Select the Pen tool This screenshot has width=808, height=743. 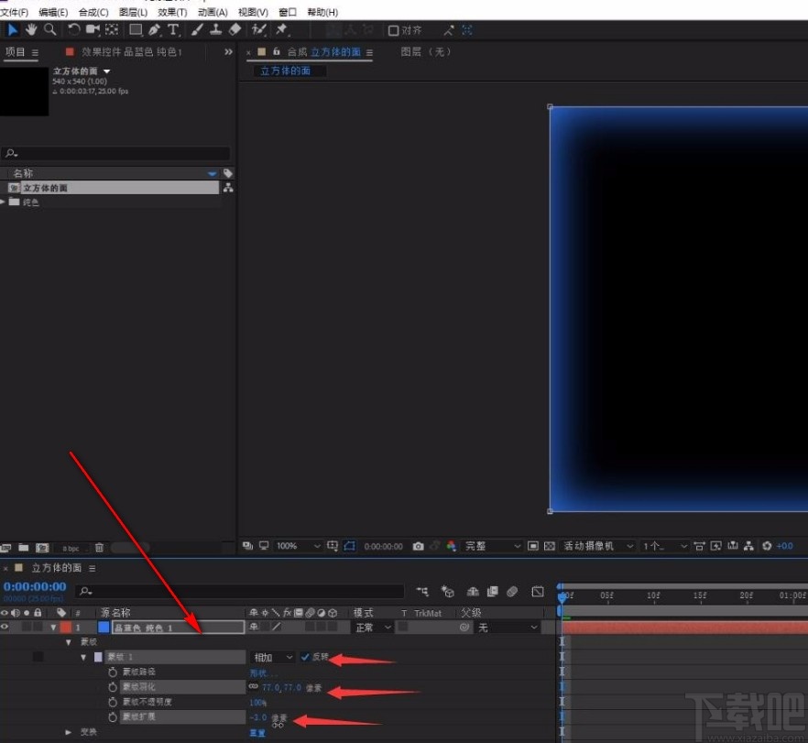(154, 30)
